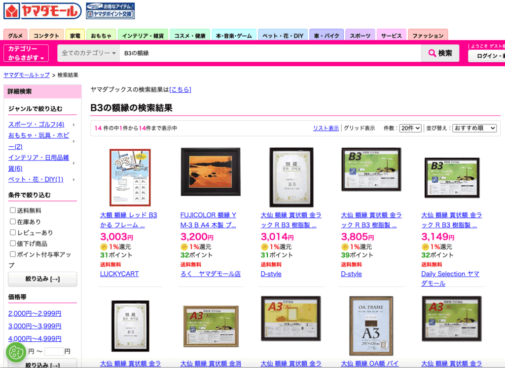Screen dimensions: 505x368
Task: Open FUJICOLOR frame product image
Action: tap(211, 172)
